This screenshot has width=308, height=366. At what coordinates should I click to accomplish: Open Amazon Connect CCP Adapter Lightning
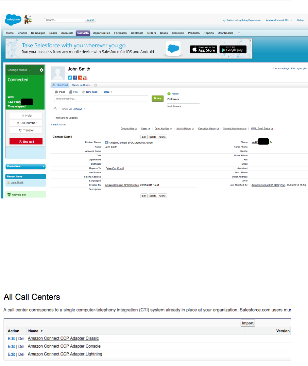coord(65,354)
